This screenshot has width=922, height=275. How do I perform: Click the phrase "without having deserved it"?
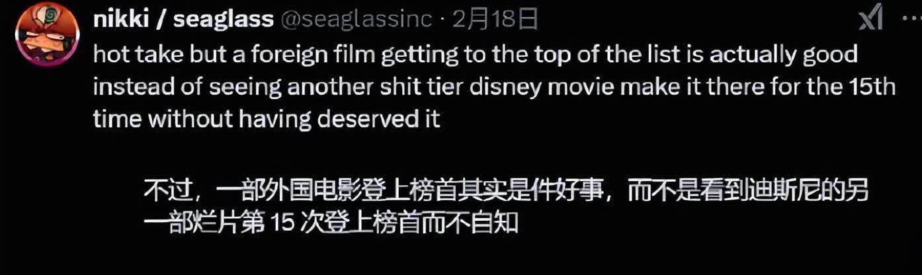294,120
